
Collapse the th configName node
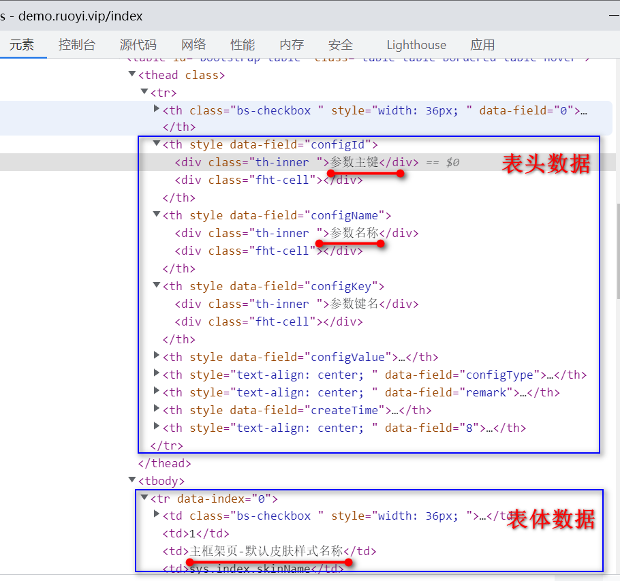pos(157,215)
